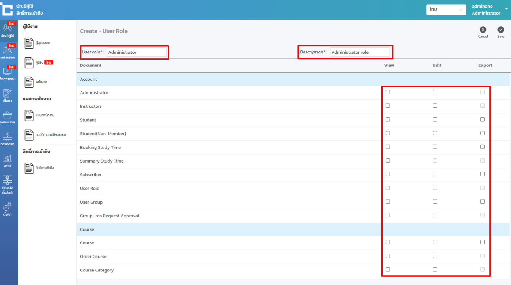Viewport: 511px width, 285px height.
Task: Open the การตลาด (Marketing) sidebar icon
Action: [8, 138]
